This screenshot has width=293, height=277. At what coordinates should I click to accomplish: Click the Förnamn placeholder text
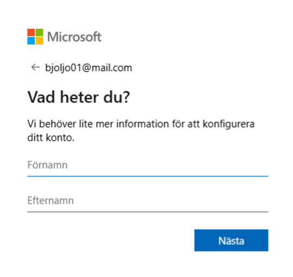[47, 165]
